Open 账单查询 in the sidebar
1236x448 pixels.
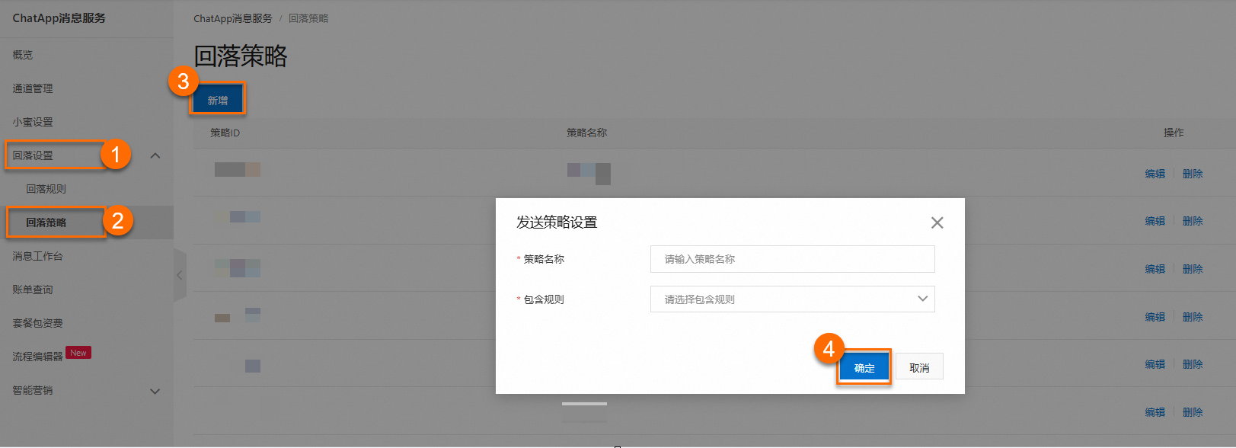(x=33, y=290)
